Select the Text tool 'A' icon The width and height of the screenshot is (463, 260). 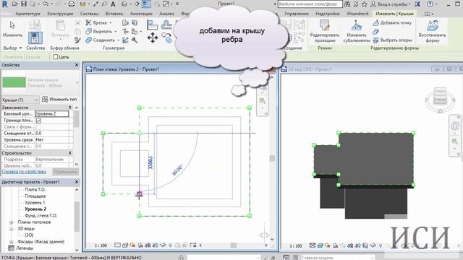113,4
